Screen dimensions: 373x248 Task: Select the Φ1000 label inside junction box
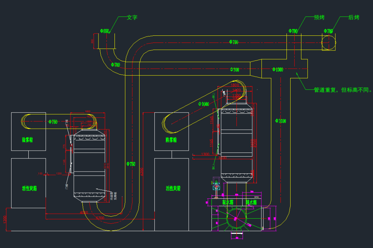tap(278, 69)
